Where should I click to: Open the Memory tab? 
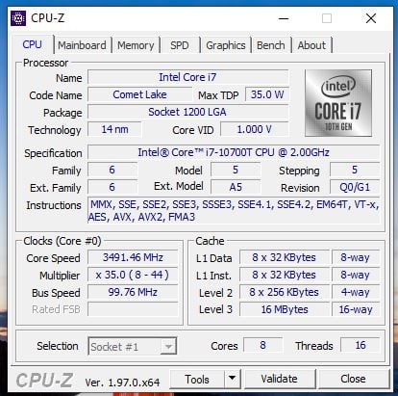coord(136,45)
